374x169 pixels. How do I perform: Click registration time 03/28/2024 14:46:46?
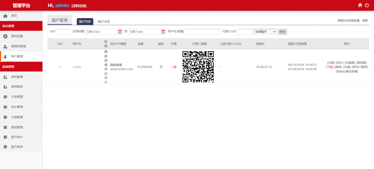tap(302, 69)
